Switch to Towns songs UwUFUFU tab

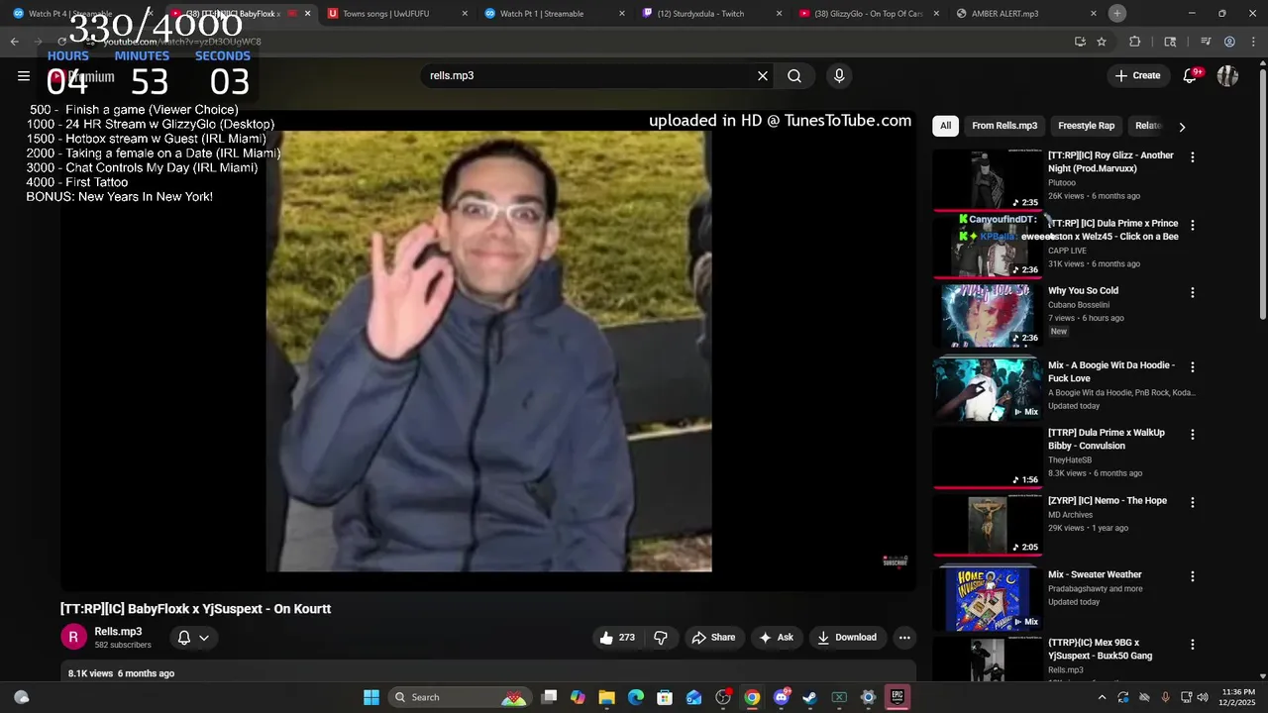[385, 14]
